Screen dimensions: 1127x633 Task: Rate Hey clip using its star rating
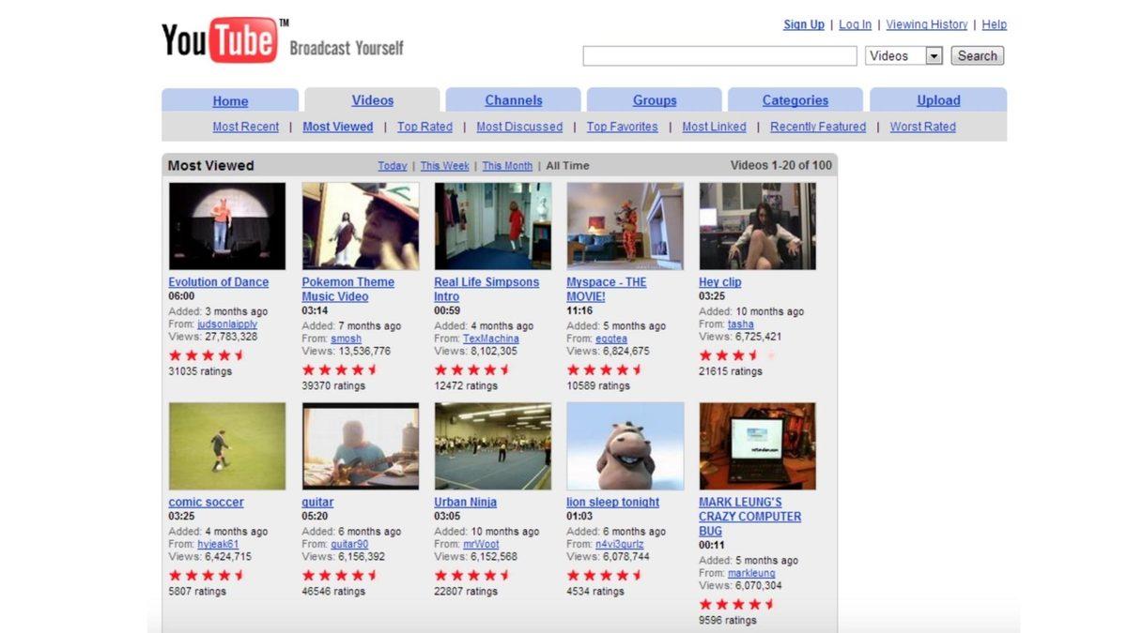(734, 355)
